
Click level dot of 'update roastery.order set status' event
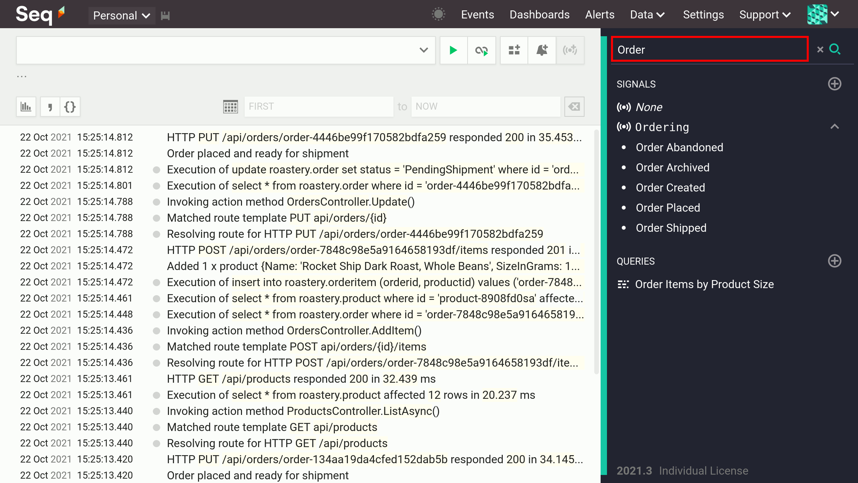(x=157, y=170)
